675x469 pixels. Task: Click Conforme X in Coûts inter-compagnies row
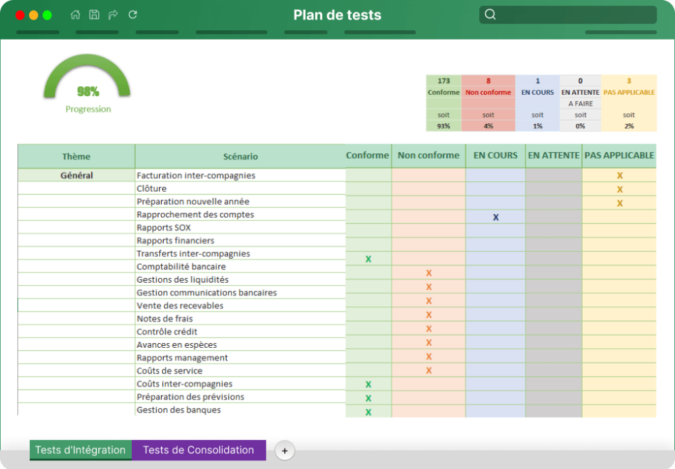(x=368, y=384)
